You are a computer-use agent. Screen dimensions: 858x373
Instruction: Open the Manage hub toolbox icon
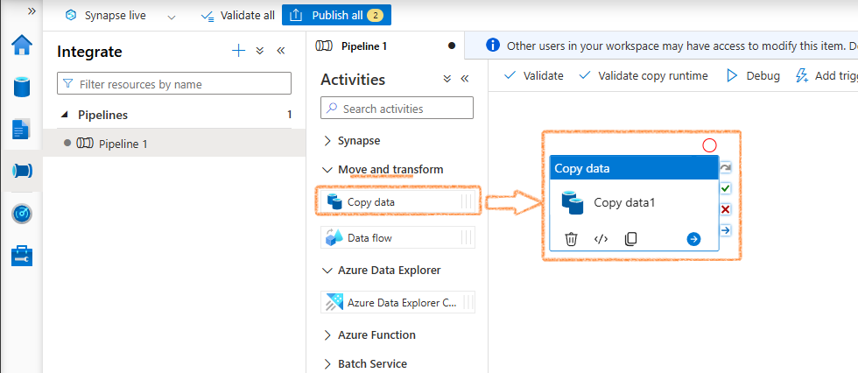click(22, 256)
